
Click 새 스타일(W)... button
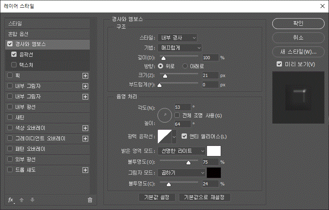[x=298, y=52]
